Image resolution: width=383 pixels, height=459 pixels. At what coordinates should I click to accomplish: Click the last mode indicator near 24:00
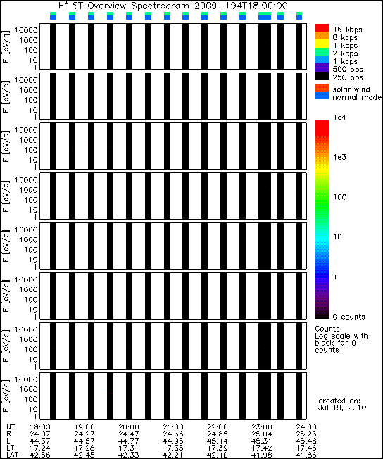(299, 15)
